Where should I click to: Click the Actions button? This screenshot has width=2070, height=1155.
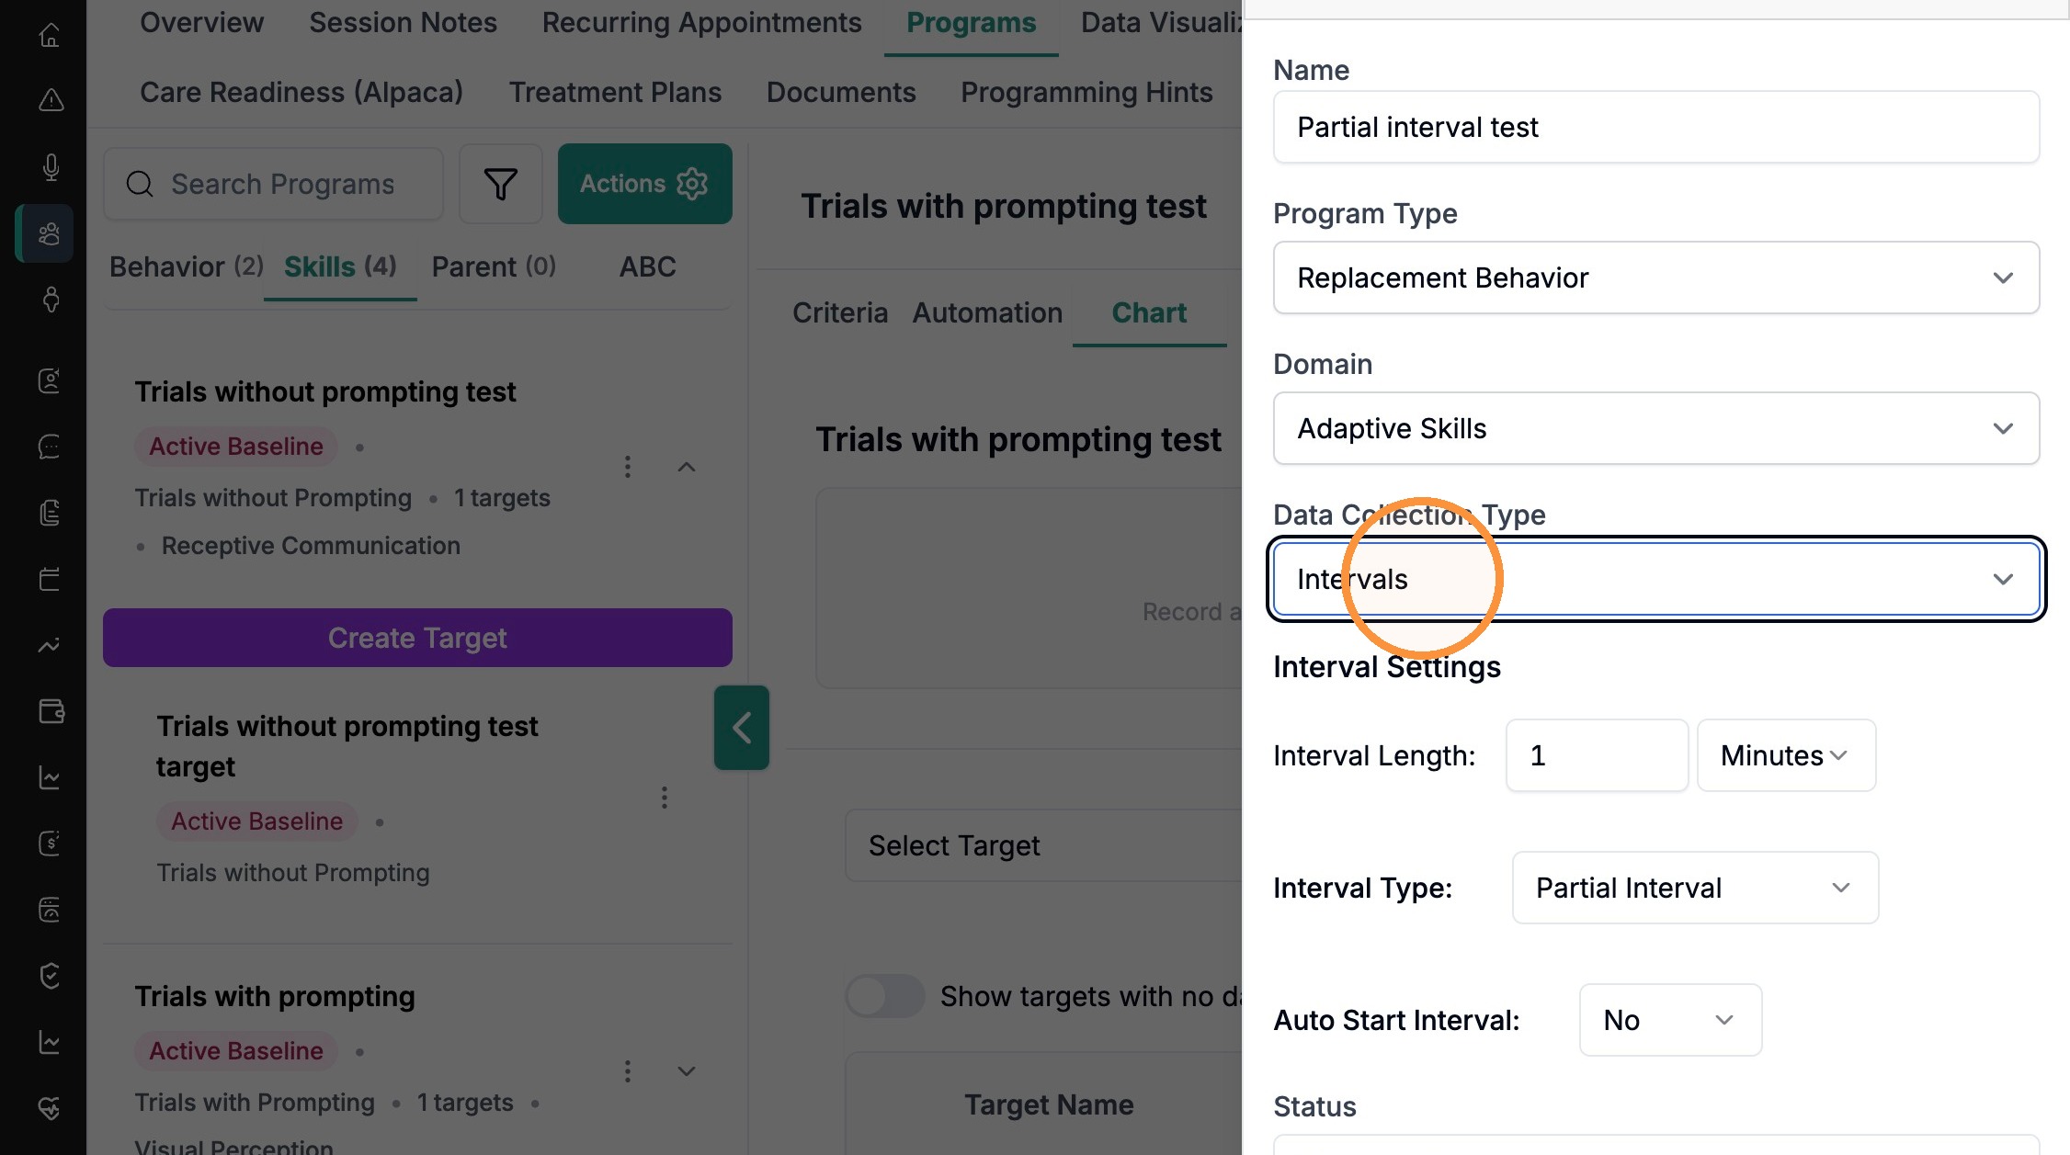644,184
